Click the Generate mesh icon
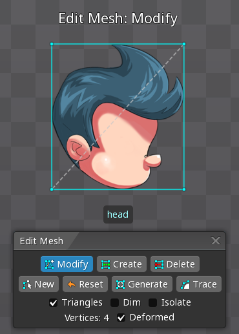This screenshot has width=239, height=334. [x=120, y=284]
